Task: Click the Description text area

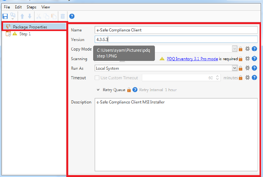Action: (176, 134)
